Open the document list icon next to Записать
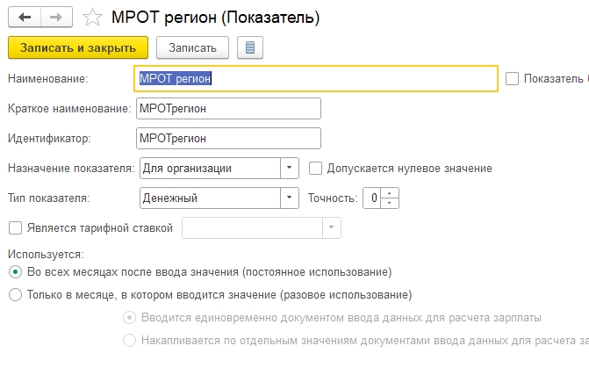Viewport: 589px width, 382px height. tap(250, 47)
